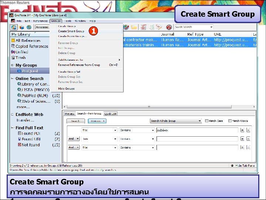266x200 pixels.
Task: Select ProQuest group under My Groups
Action: tap(30, 71)
